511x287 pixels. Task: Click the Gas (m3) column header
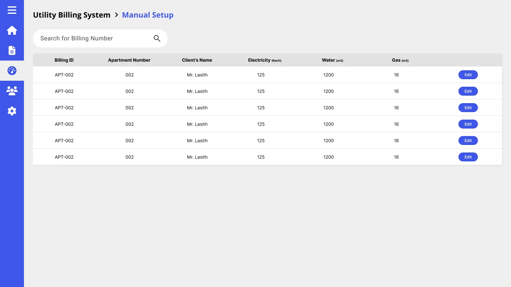coord(400,60)
